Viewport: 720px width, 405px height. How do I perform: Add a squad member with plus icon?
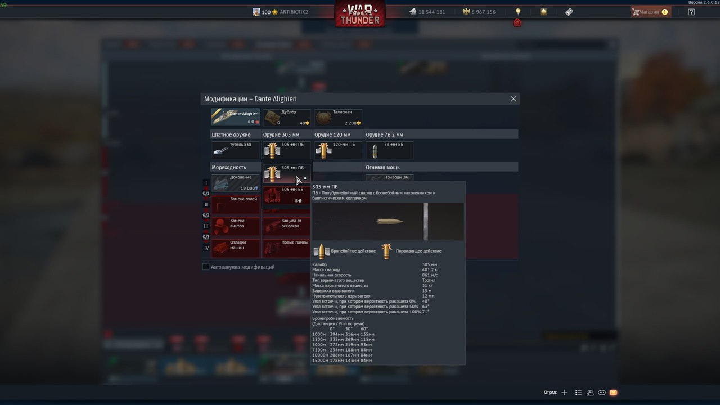pyautogui.click(x=564, y=393)
